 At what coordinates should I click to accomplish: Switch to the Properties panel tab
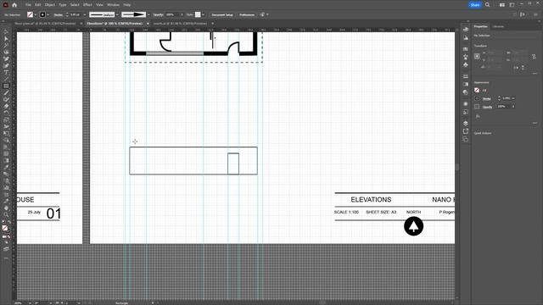click(x=481, y=26)
